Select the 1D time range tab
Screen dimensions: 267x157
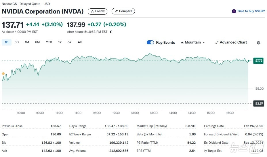(6, 42)
